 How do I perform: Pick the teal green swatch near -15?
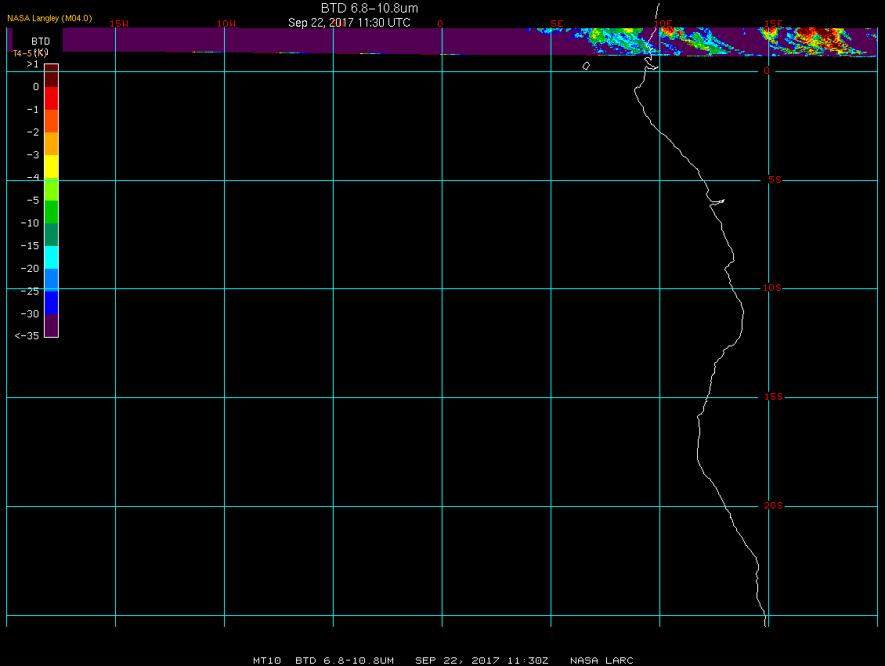click(52, 234)
